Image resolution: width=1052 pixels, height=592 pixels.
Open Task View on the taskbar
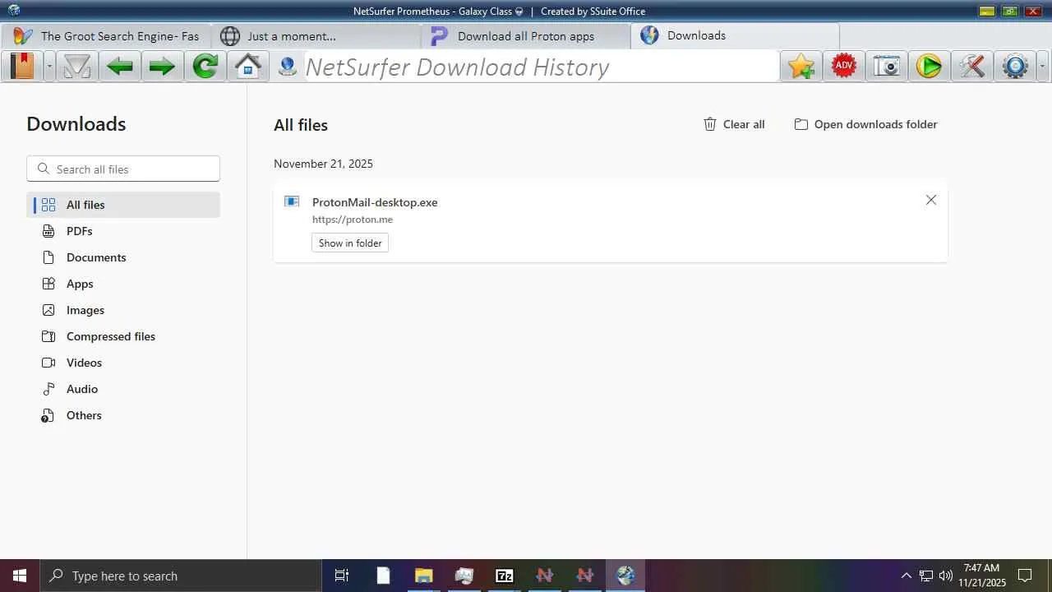(x=342, y=576)
